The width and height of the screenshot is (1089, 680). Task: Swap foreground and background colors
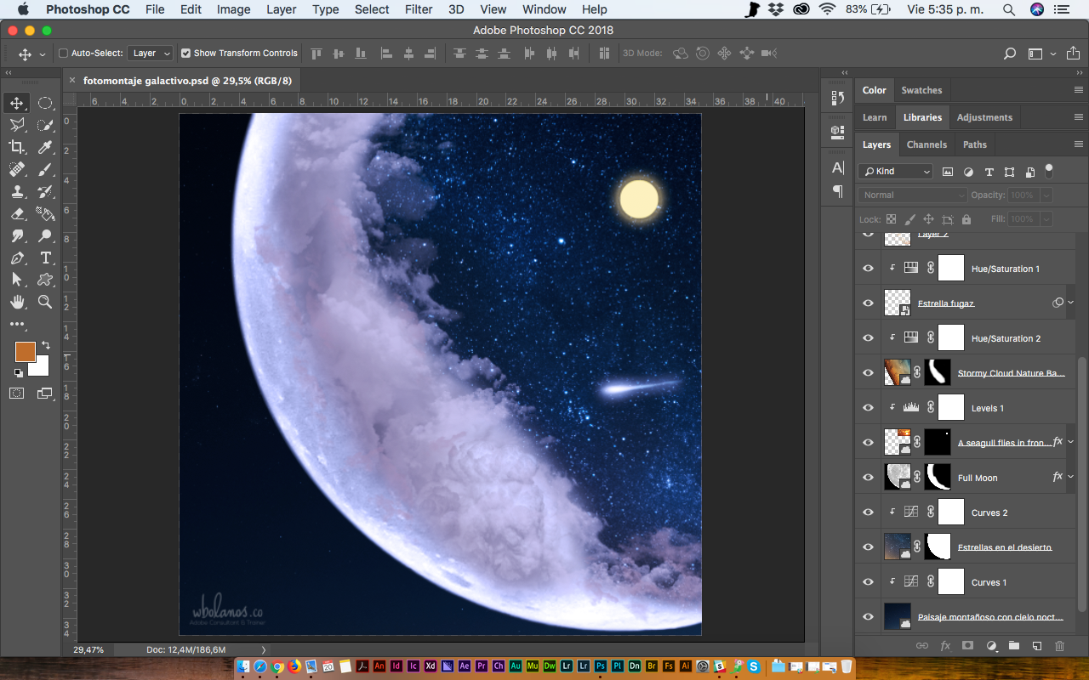tap(46, 345)
